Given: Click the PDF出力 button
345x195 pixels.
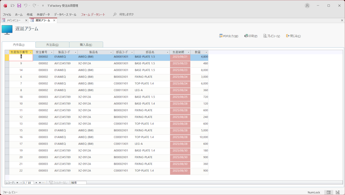Looking at the screenshot, I should click(229, 36).
